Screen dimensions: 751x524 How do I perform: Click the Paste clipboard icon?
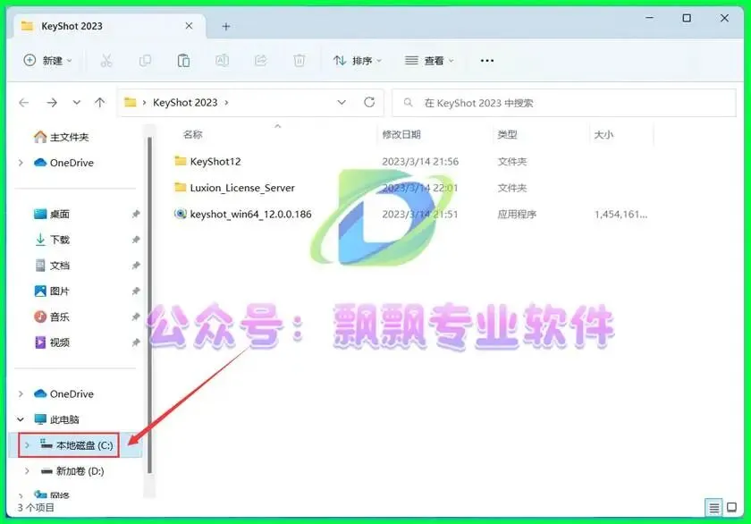[183, 61]
